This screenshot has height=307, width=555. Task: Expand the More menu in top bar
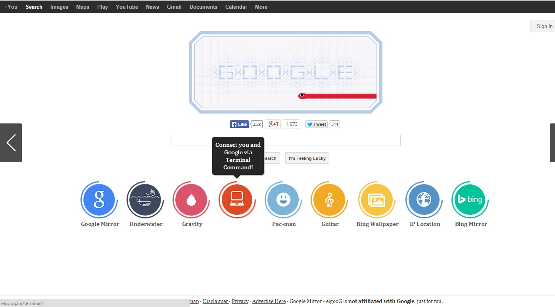pos(261,7)
